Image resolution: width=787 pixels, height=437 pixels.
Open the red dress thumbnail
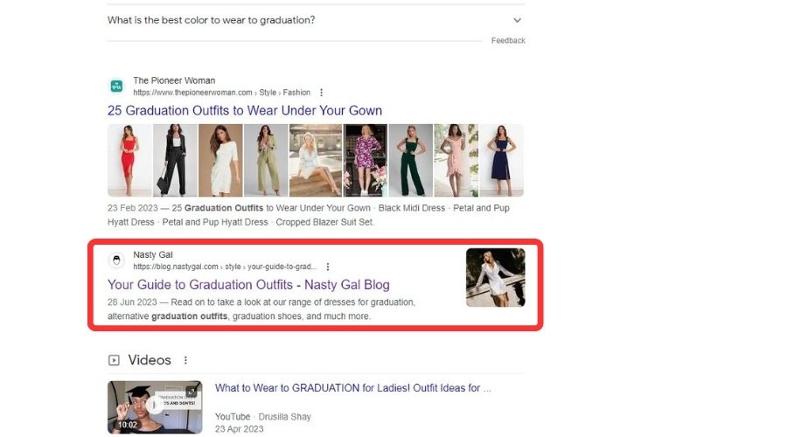point(129,160)
